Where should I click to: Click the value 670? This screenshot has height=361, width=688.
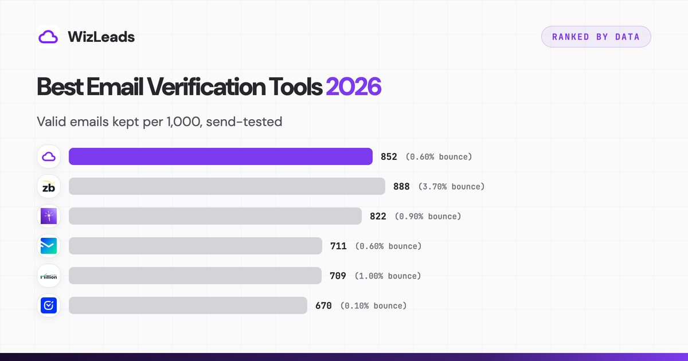323,305
